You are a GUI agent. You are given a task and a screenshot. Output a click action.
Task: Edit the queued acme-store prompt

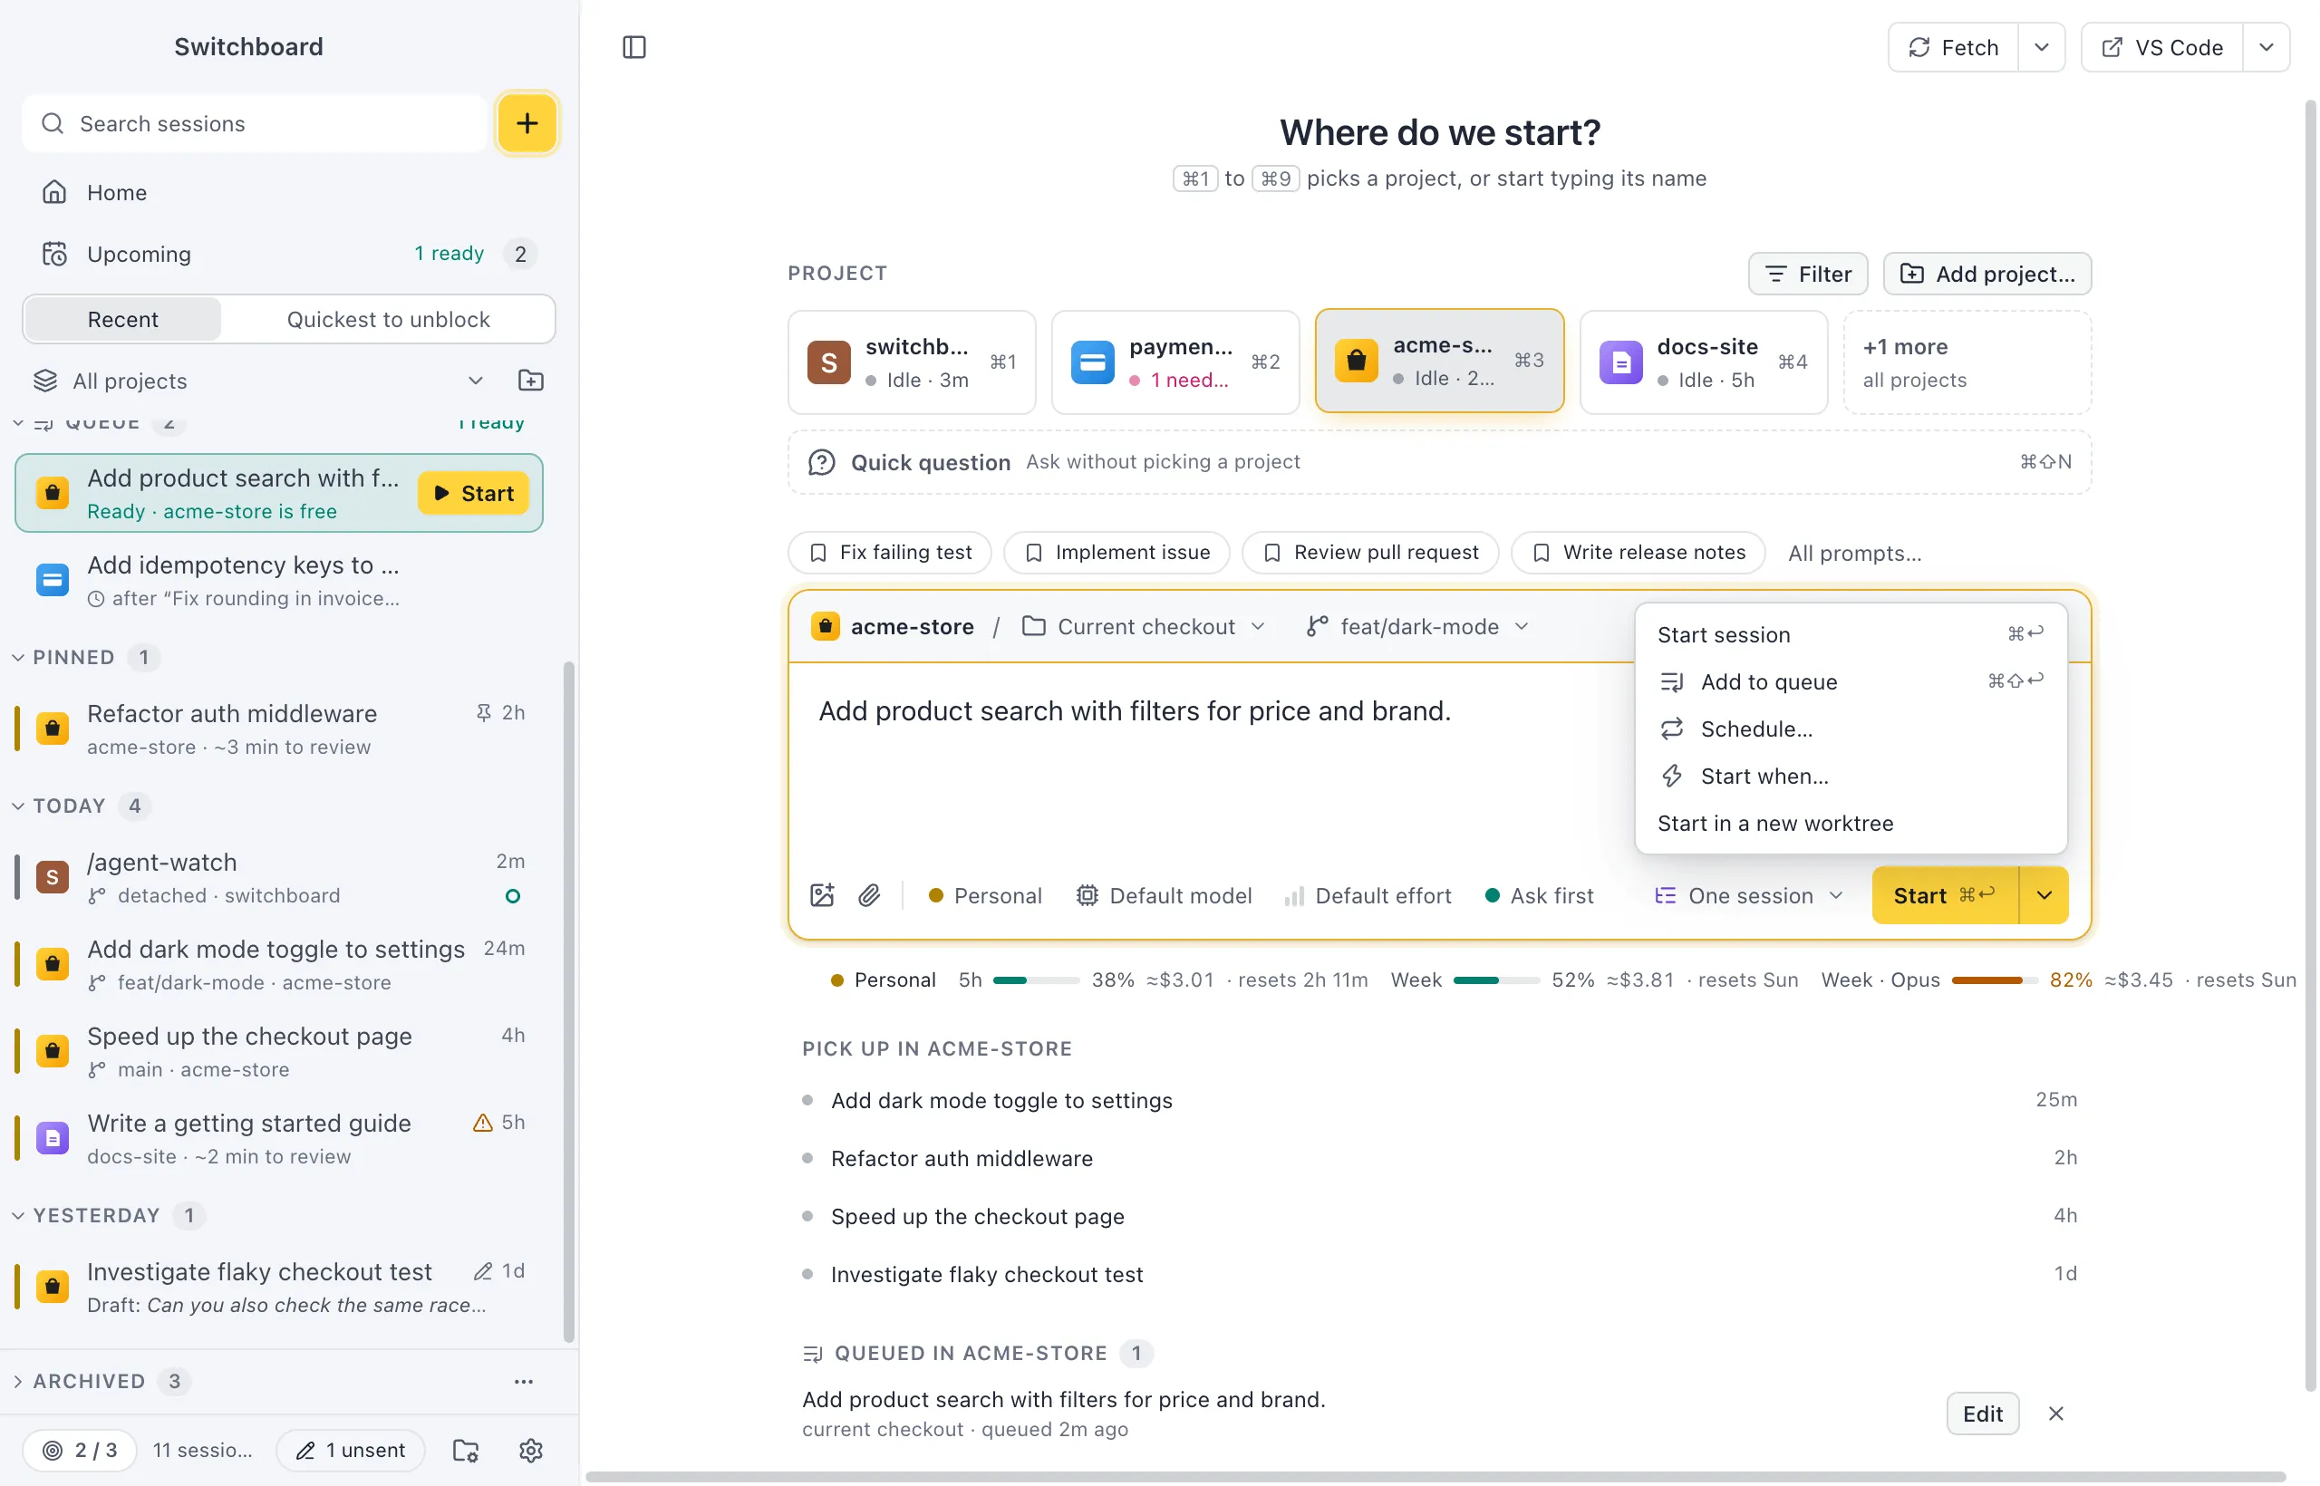click(x=1982, y=1414)
